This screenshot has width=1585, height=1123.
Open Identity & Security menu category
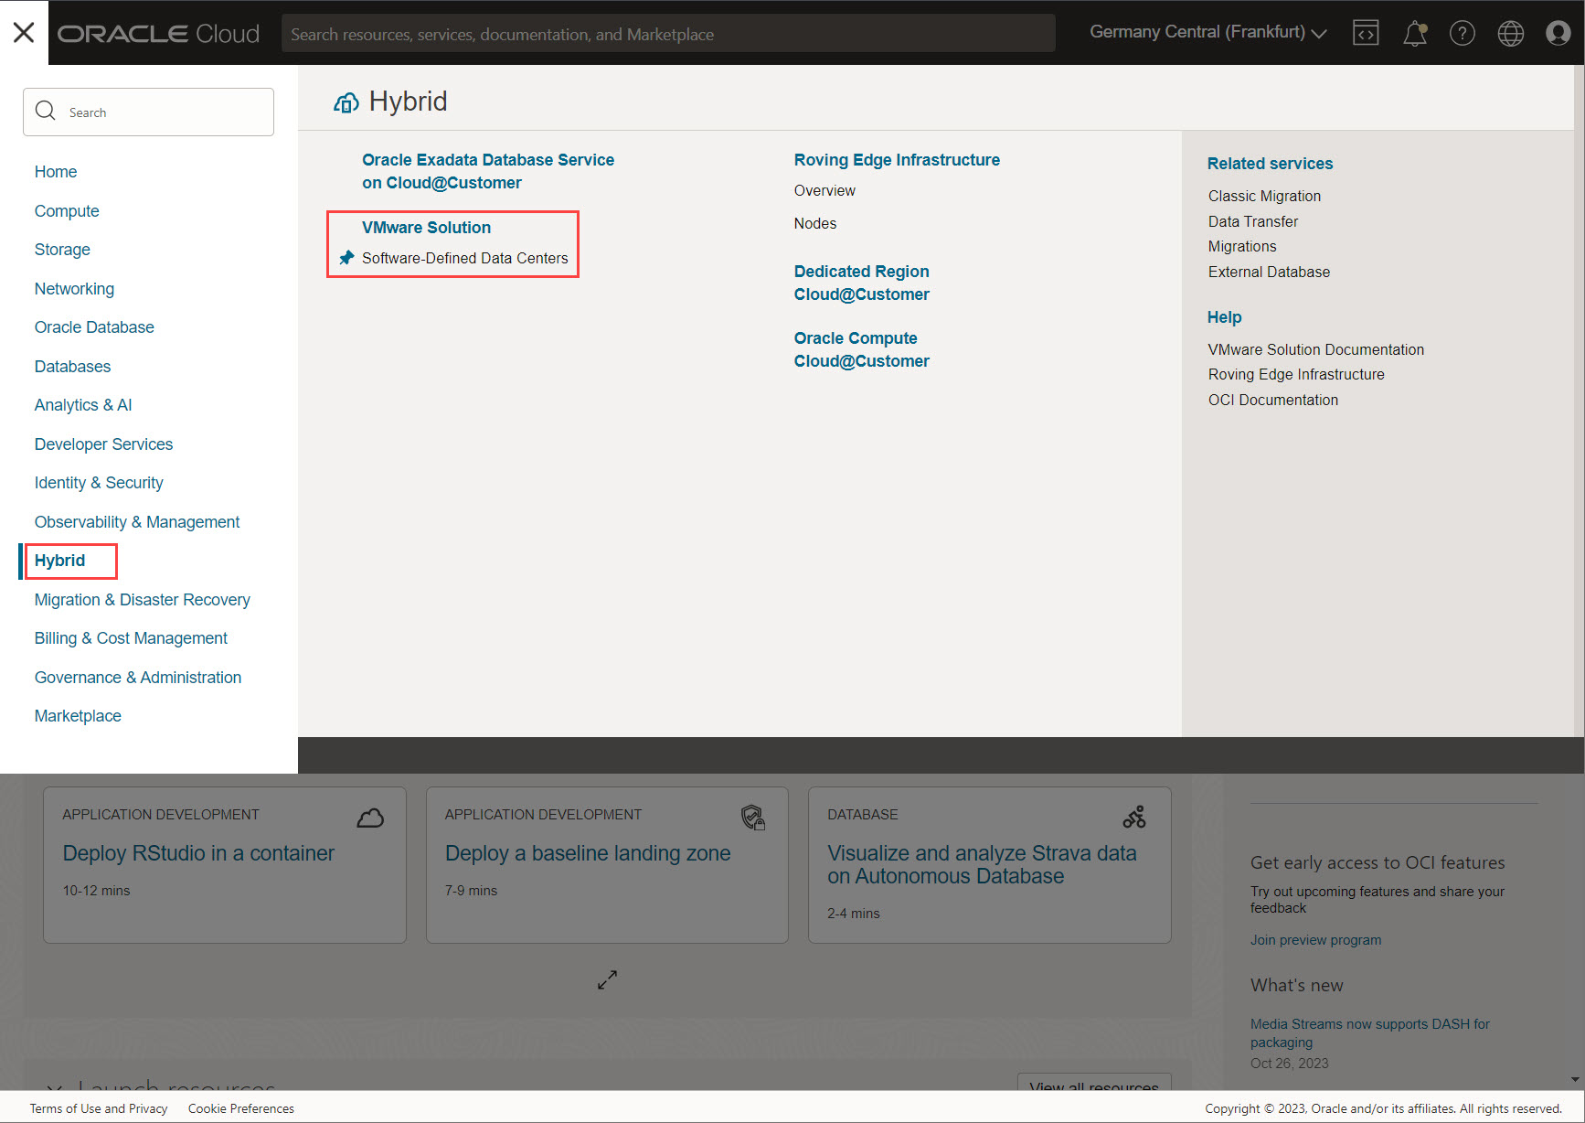coord(99,483)
